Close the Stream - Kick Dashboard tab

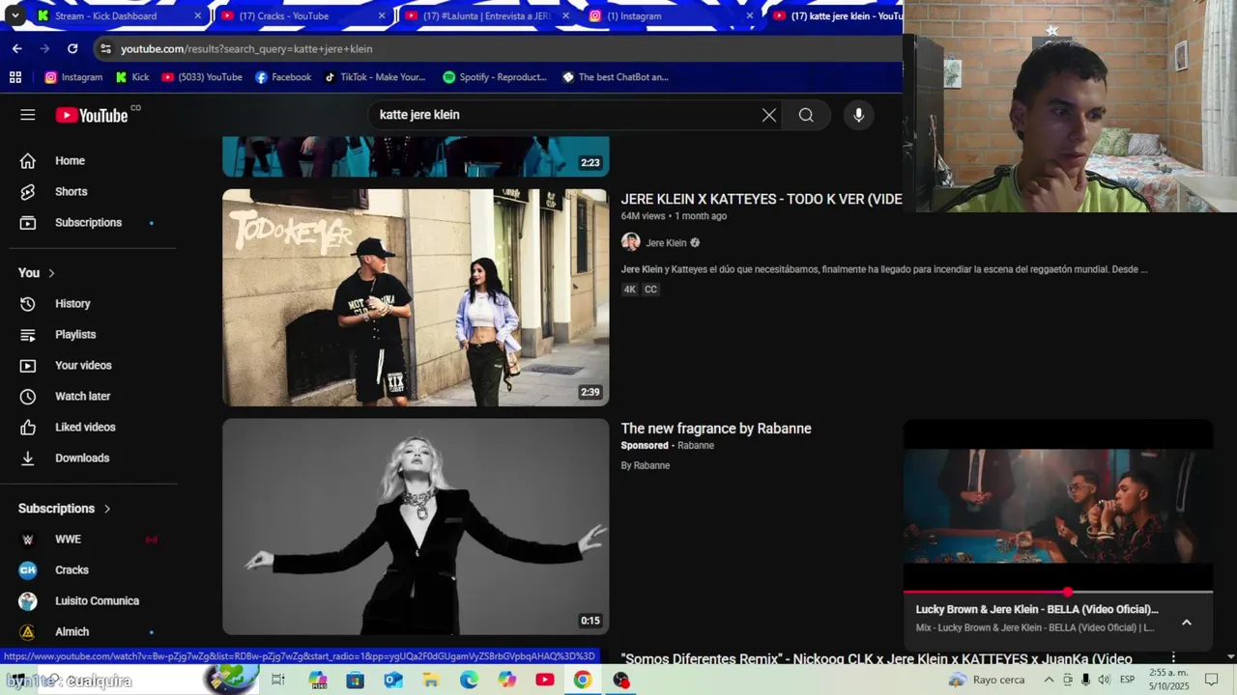point(198,15)
